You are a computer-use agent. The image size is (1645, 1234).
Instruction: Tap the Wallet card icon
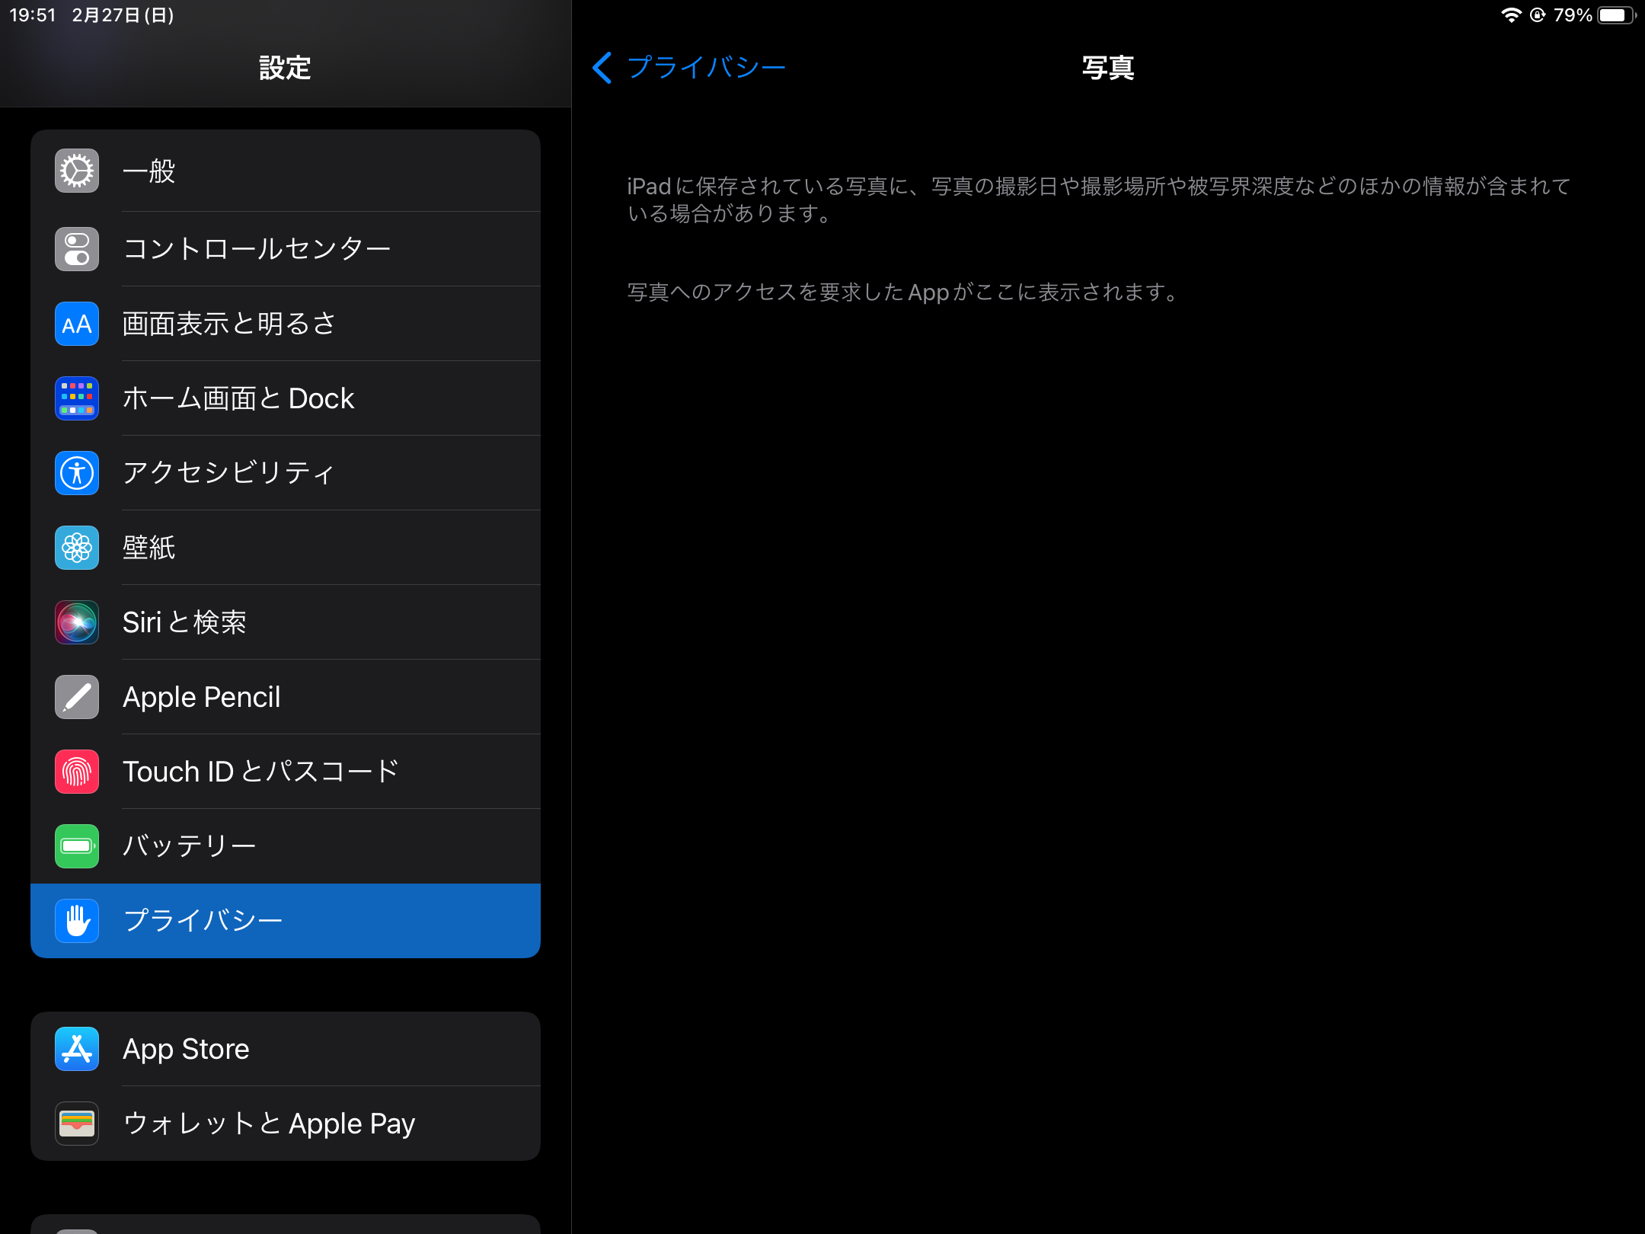(77, 1124)
